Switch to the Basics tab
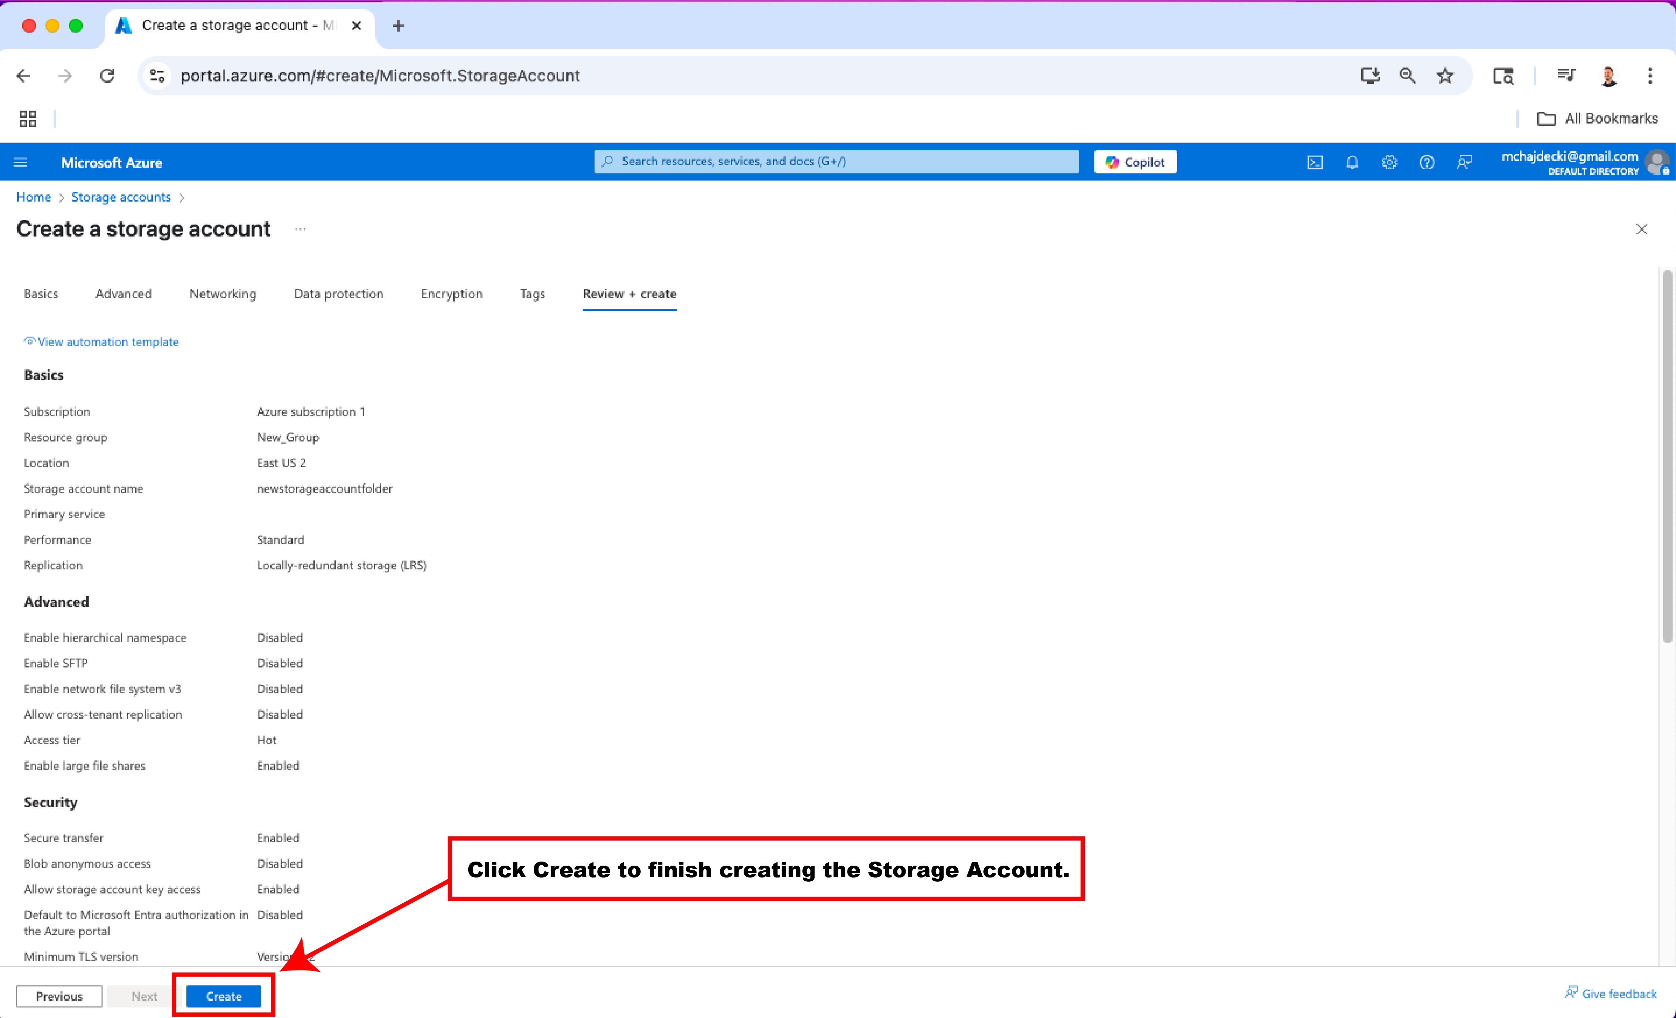The width and height of the screenshot is (1676, 1018). (x=41, y=294)
